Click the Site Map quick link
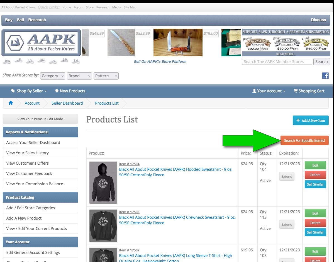The height and width of the screenshot is (262, 334). pos(130,7)
